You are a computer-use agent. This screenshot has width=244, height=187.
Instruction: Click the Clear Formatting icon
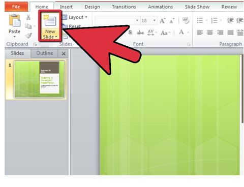point(186,20)
